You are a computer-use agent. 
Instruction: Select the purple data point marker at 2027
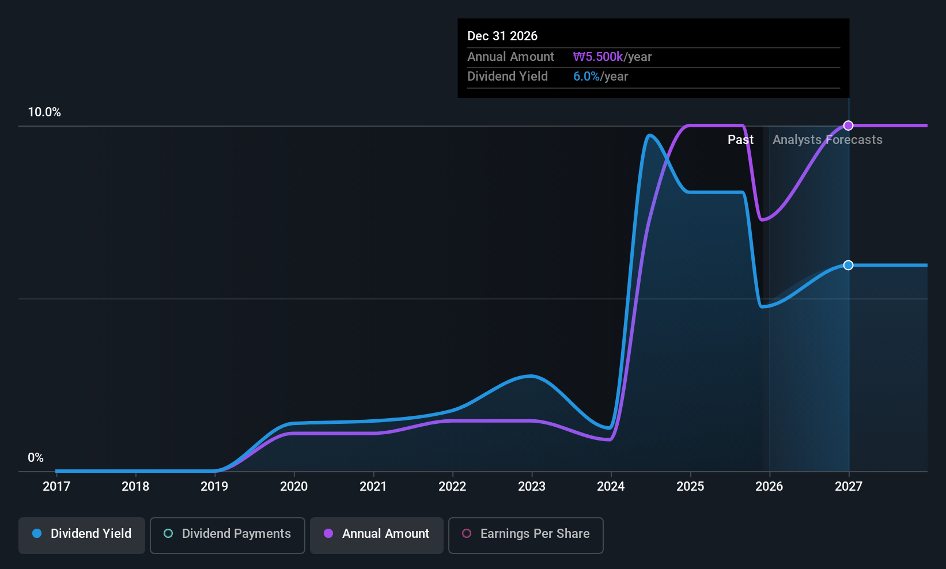[x=848, y=125]
